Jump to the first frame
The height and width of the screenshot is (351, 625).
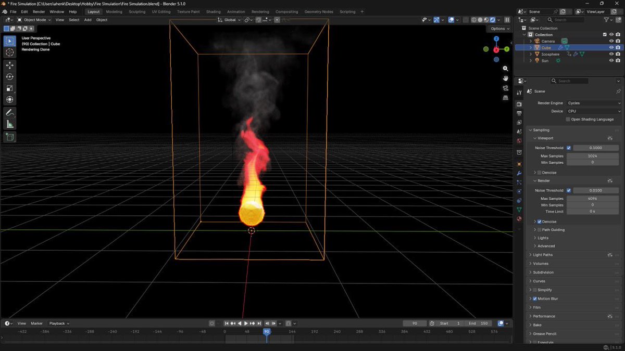(x=227, y=323)
